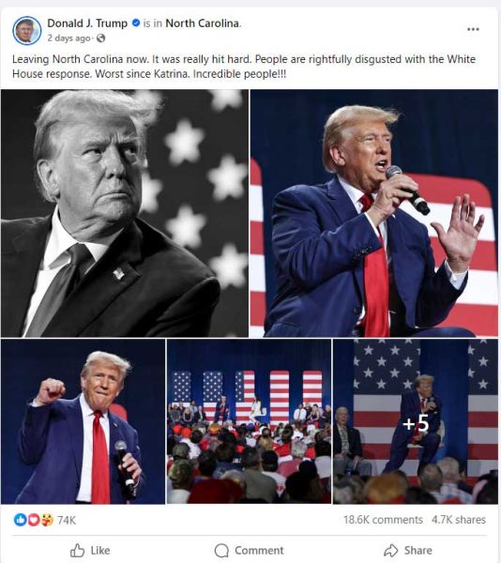Open the 74K reactions count
The height and width of the screenshot is (563, 501).
pyautogui.click(x=67, y=520)
